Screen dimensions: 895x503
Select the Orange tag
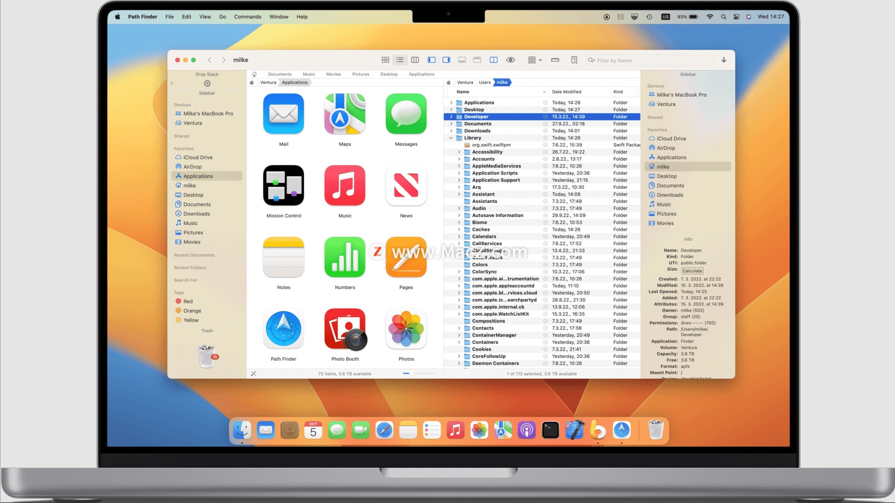pos(192,311)
